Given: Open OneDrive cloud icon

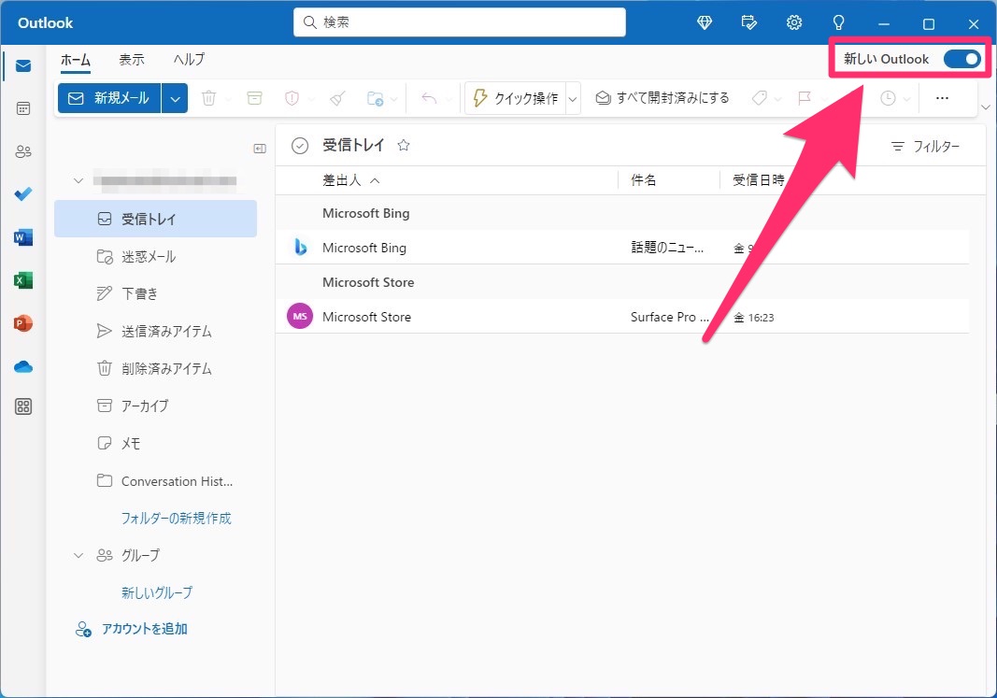Looking at the screenshot, I should 23,366.
